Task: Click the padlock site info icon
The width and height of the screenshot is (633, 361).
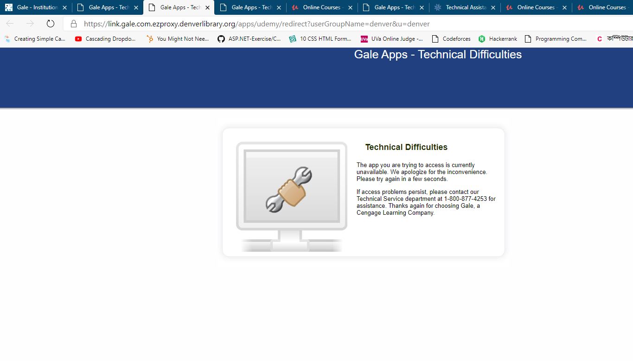Action: point(74,24)
